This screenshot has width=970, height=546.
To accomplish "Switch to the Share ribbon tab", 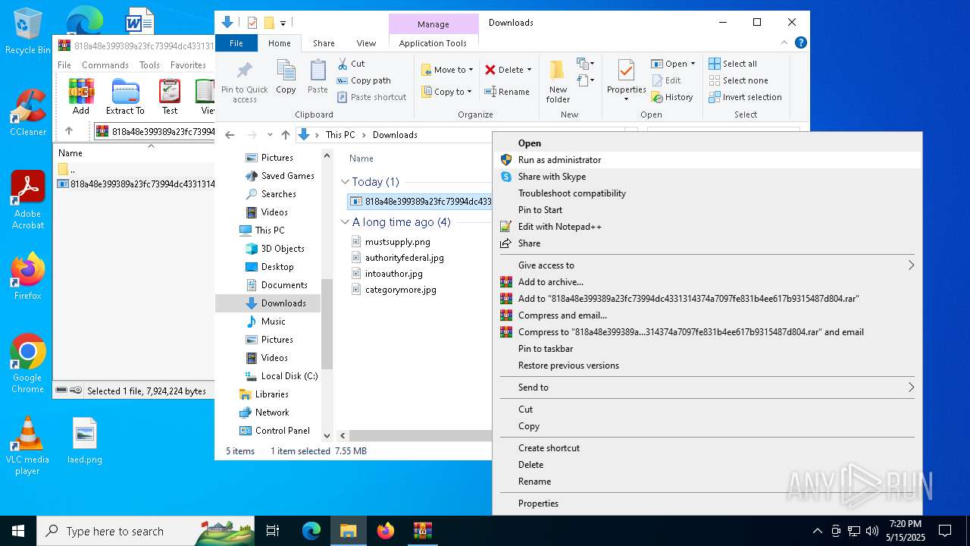I will tap(324, 43).
